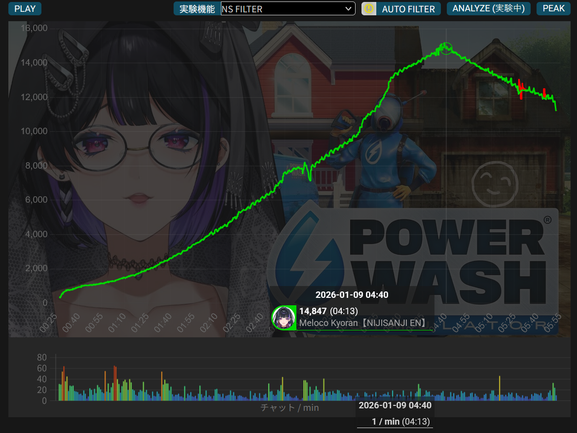Click the 16,000 y-axis label
Image resolution: width=577 pixels, height=433 pixels.
34,28
